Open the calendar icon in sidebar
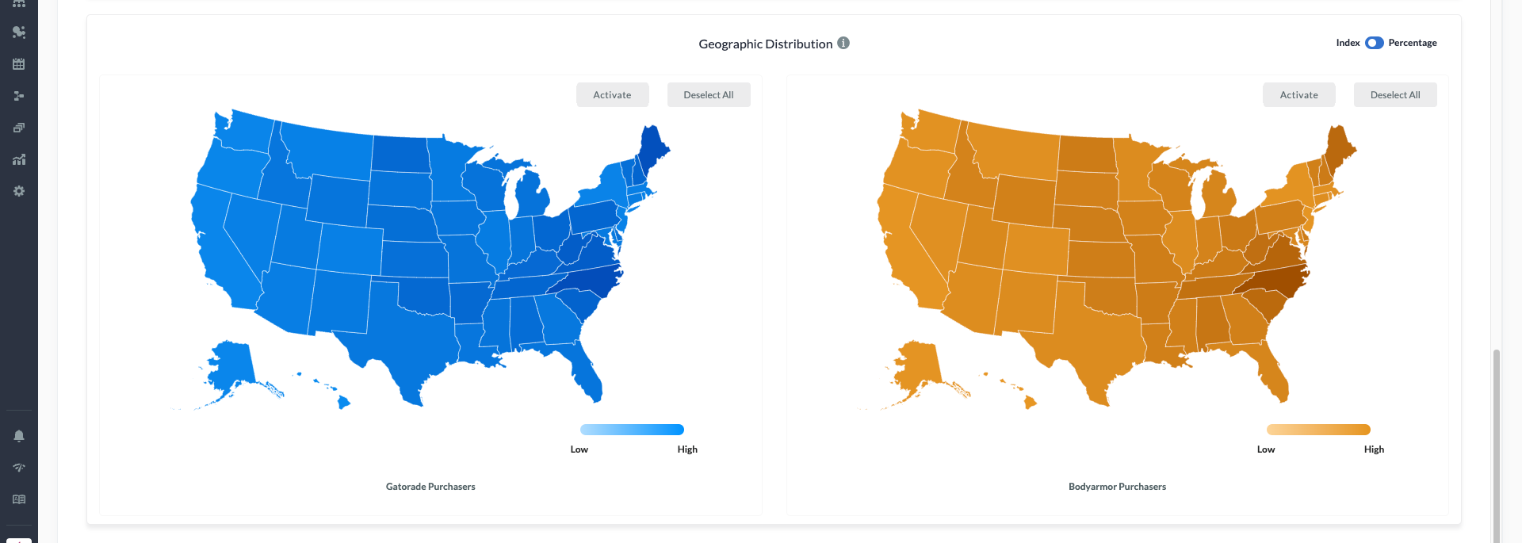 click(19, 64)
